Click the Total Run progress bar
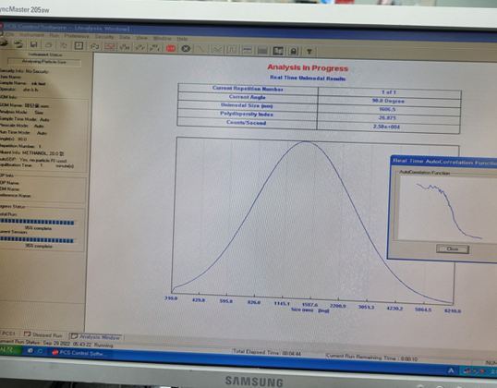The image size is (497, 388). coord(37,223)
